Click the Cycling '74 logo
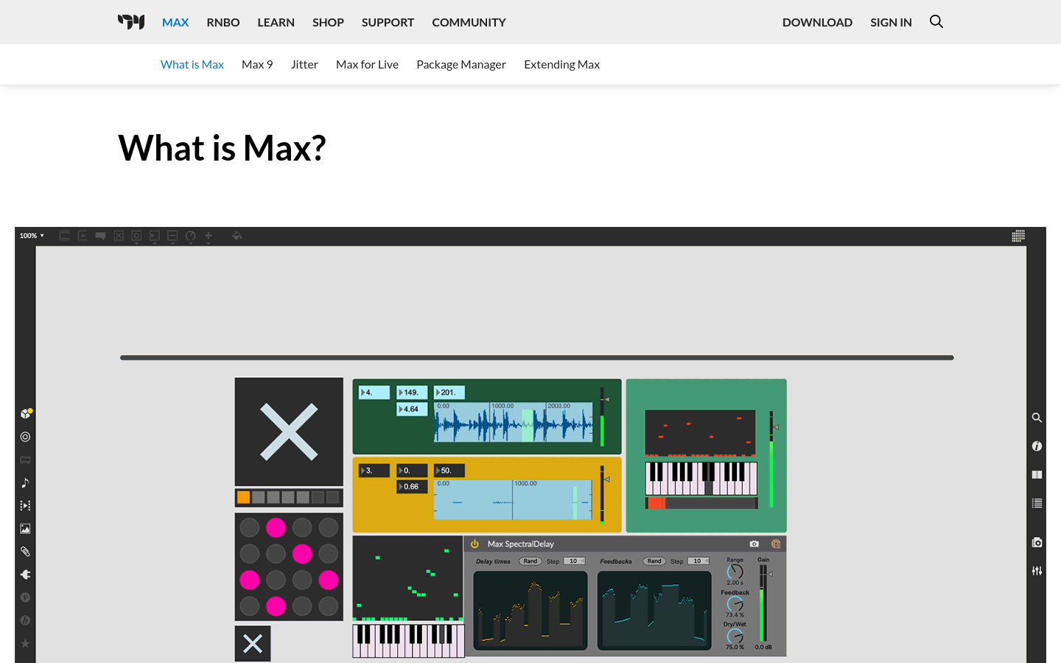The image size is (1061, 663). coord(131,22)
